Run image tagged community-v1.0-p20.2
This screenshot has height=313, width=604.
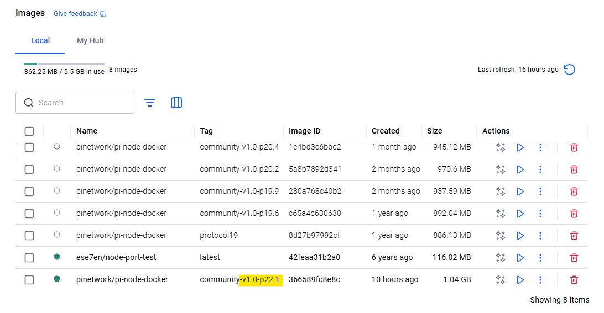pos(520,169)
